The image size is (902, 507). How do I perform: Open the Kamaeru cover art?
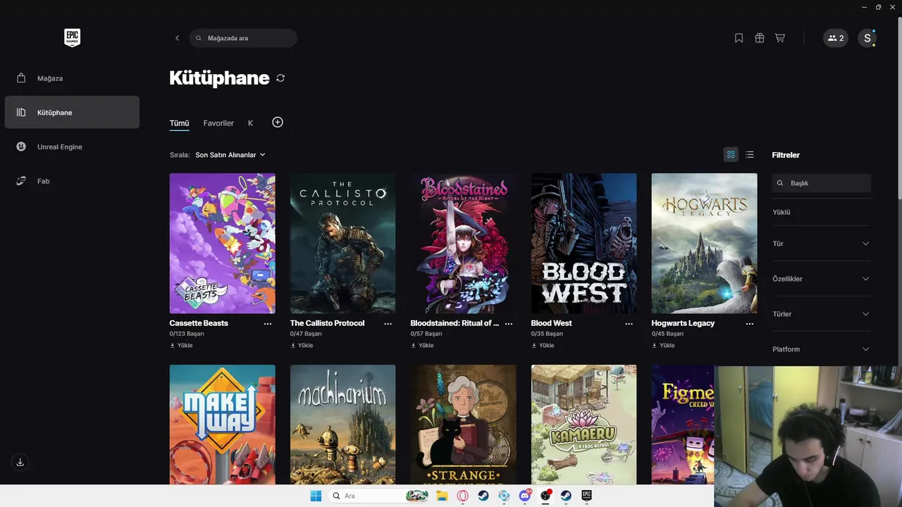coord(584,425)
